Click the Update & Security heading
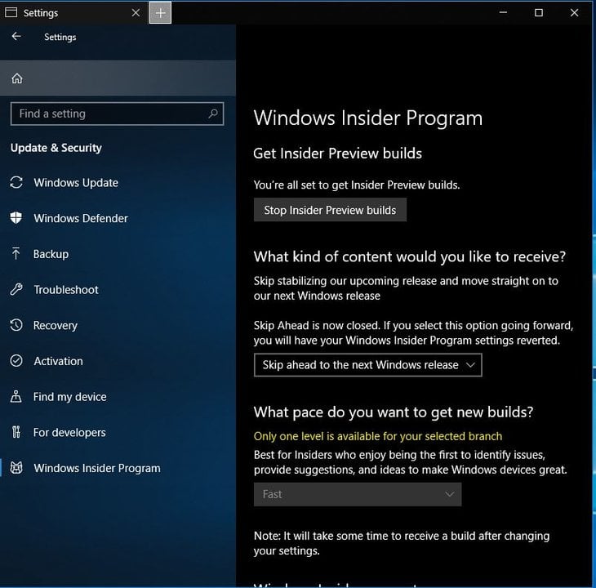 pos(56,148)
